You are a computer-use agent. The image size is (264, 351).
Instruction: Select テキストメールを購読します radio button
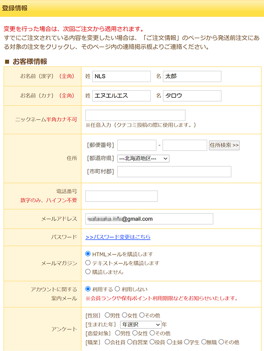[x=88, y=263]
